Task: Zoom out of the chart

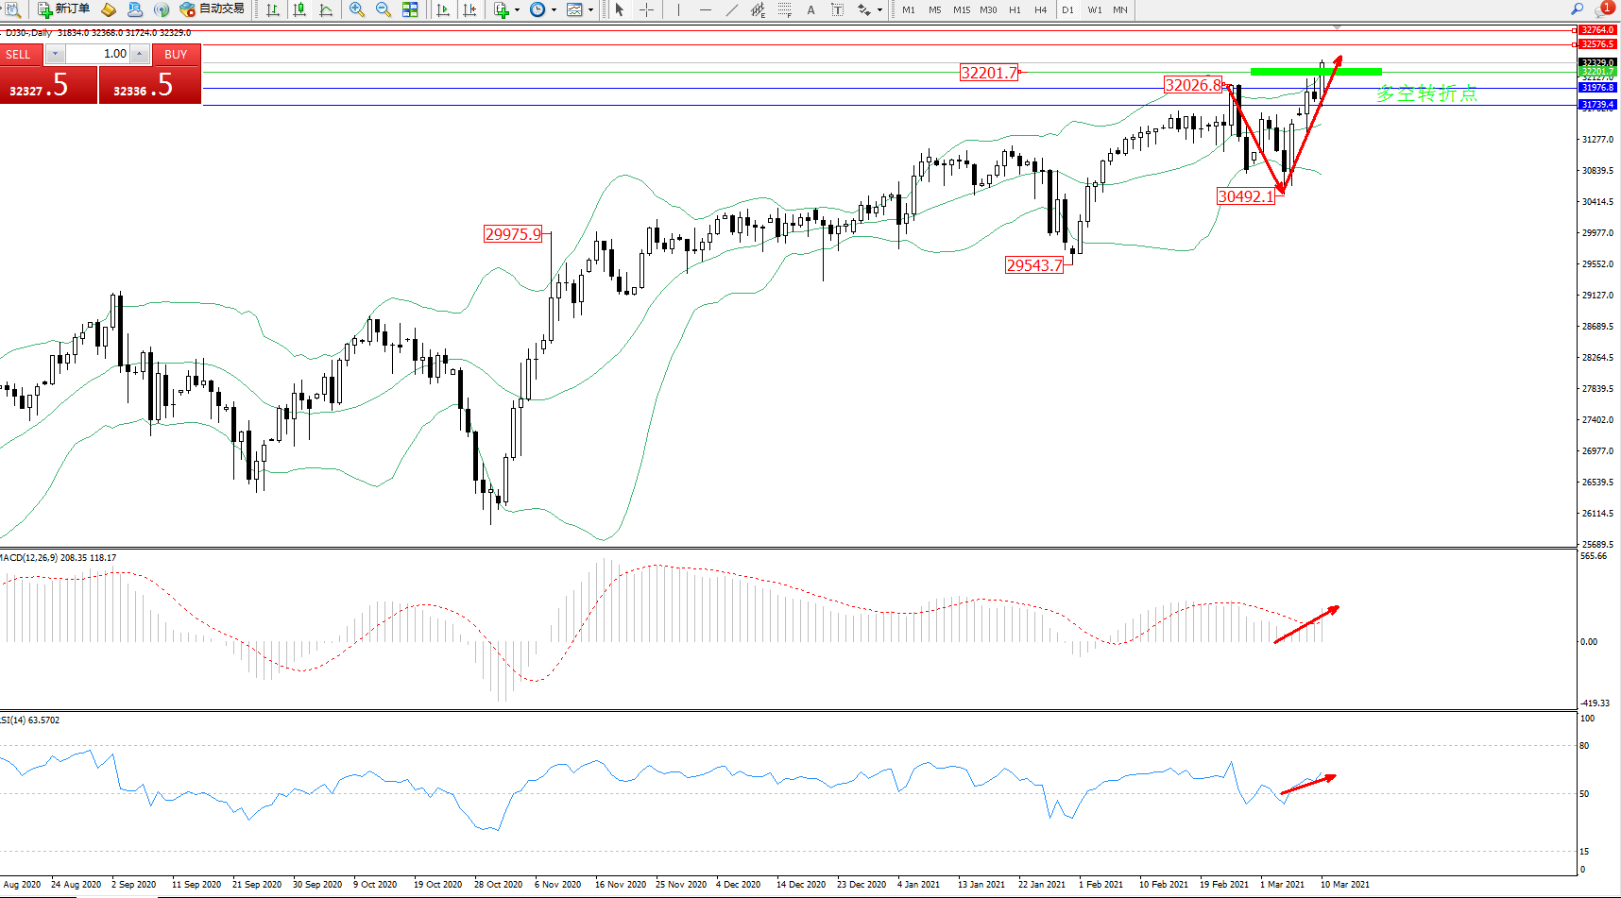Action: (x=383, y=9)
